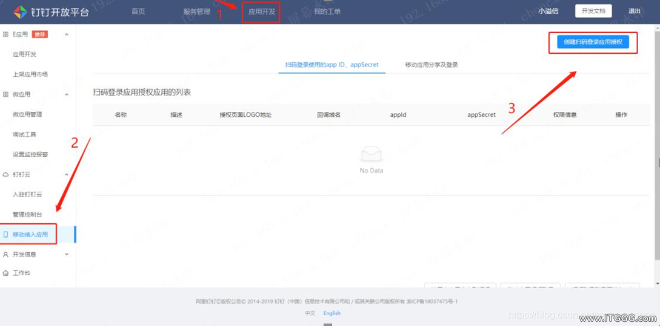Click the 名称 column header
Viewport: 660px width, 326px height.
(121, 115)
